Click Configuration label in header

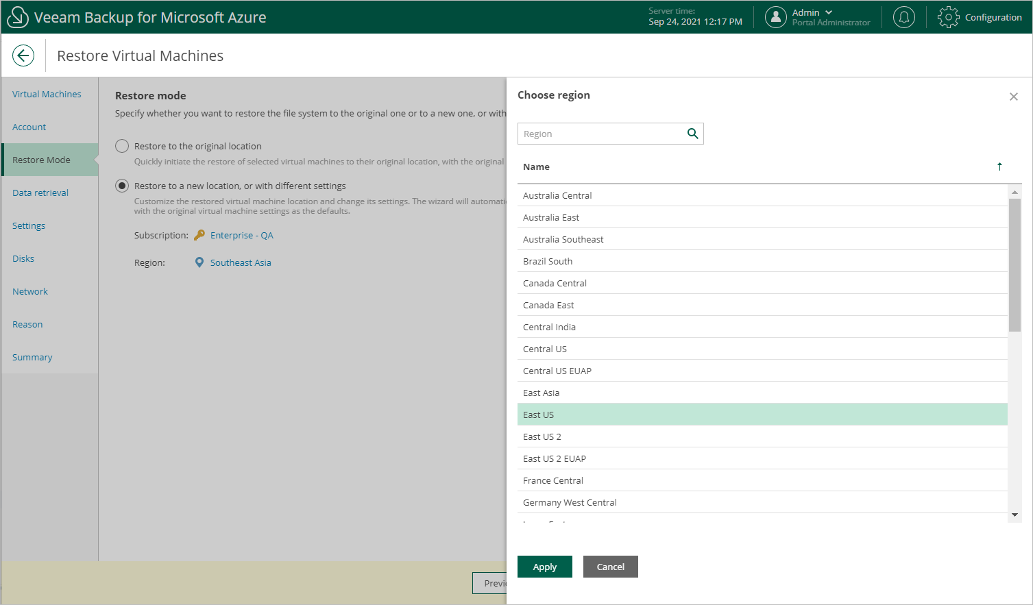point(993,17)
